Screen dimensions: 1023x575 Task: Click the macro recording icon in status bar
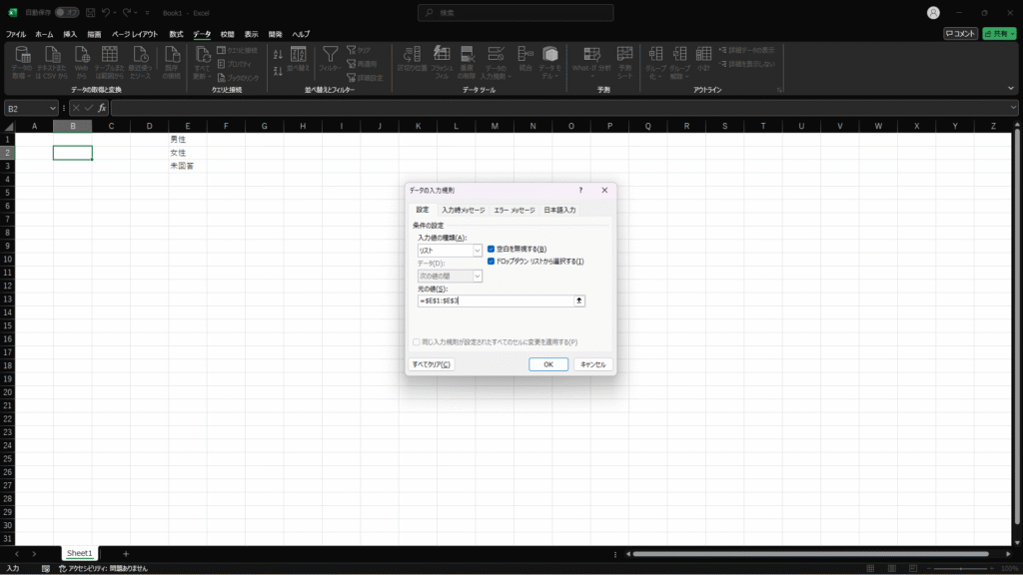(46, 568)
